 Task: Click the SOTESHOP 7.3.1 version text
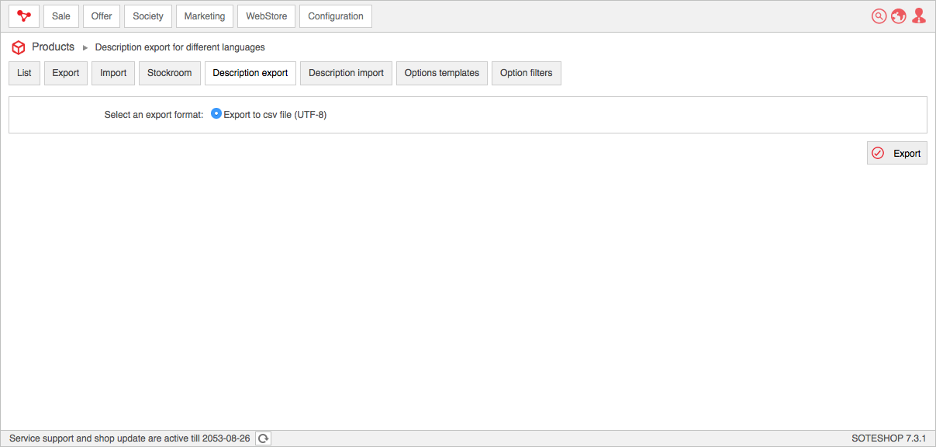(x=889, y=438)
